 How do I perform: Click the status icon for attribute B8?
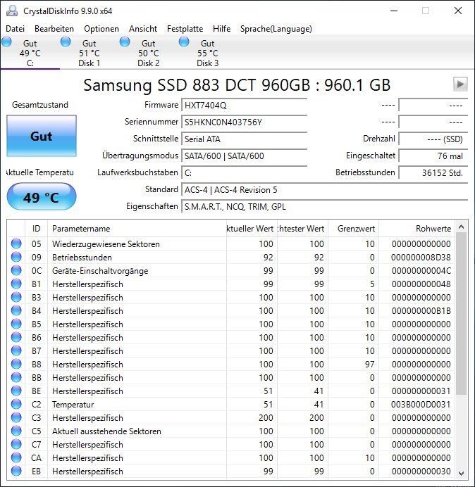coord(16,364)
